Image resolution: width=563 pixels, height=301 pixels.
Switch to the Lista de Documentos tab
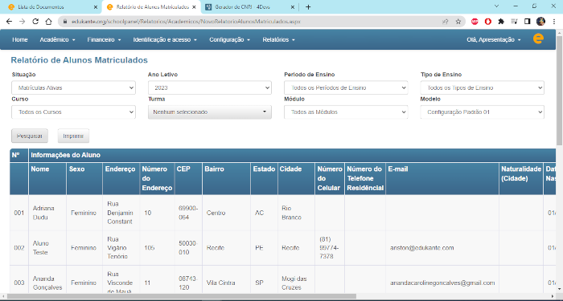coord(51,7)
